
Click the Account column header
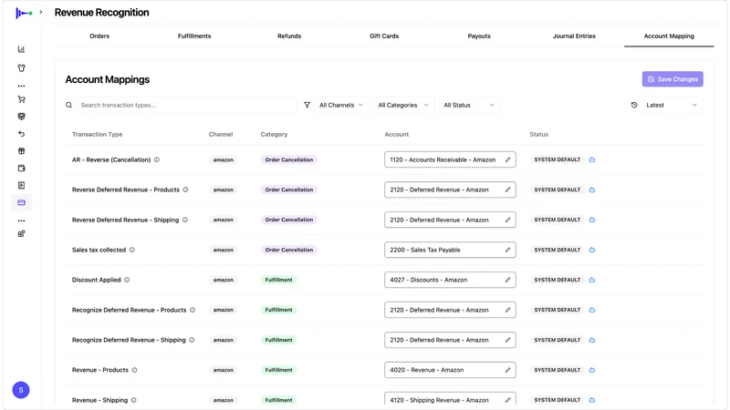point(397,134)
